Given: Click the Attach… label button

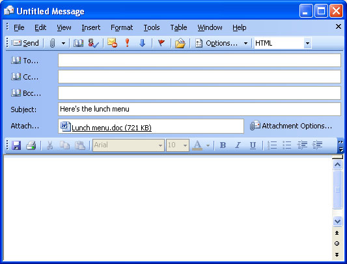Looking at the screenshot, I should pos(25,126).
